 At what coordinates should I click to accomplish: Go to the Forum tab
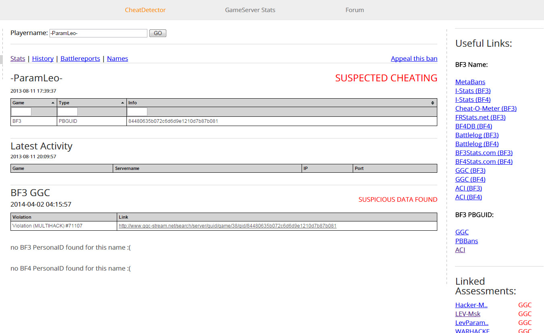click(354, 10)
